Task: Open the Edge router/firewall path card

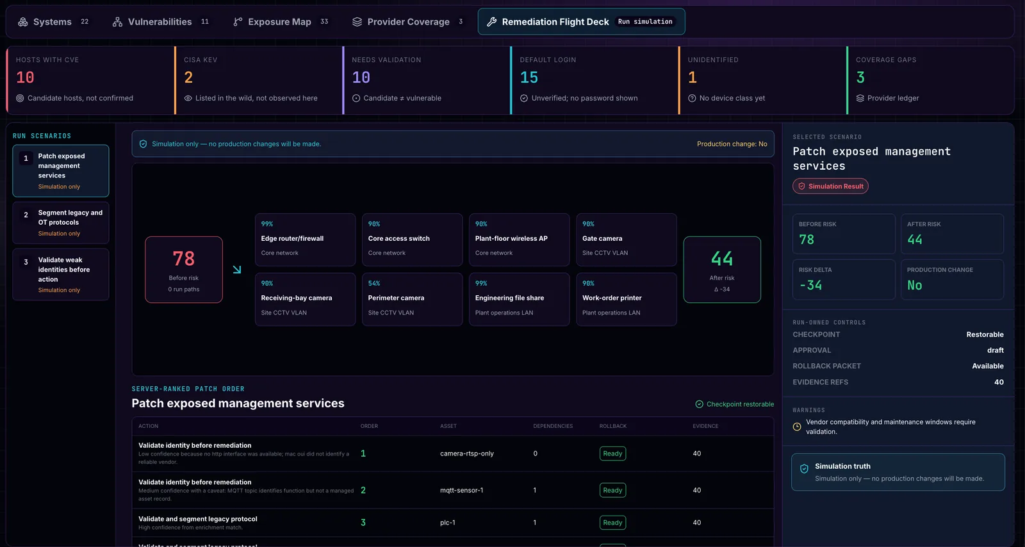Action: click(305, 240)
